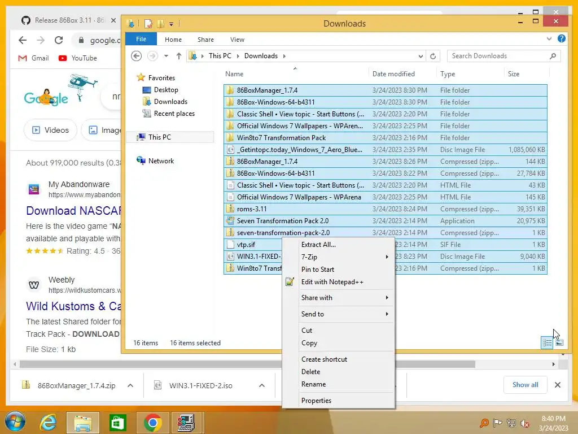Click the Windows Start orb button
578x434 pixels.
point(15,422)
